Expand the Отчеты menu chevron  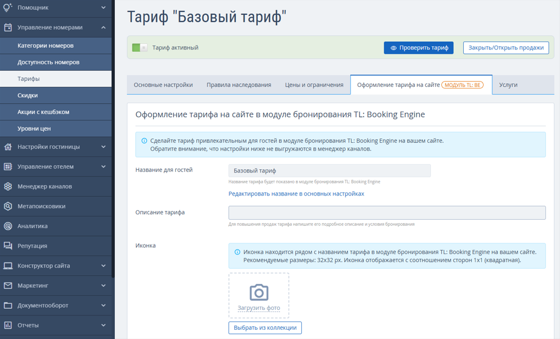[103, 325]
